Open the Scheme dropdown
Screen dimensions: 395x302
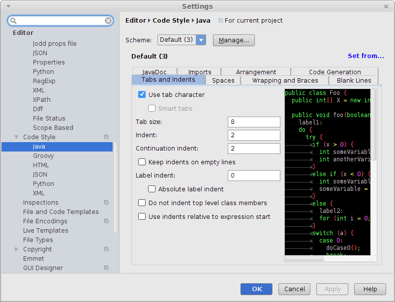[x=201, y=40]
